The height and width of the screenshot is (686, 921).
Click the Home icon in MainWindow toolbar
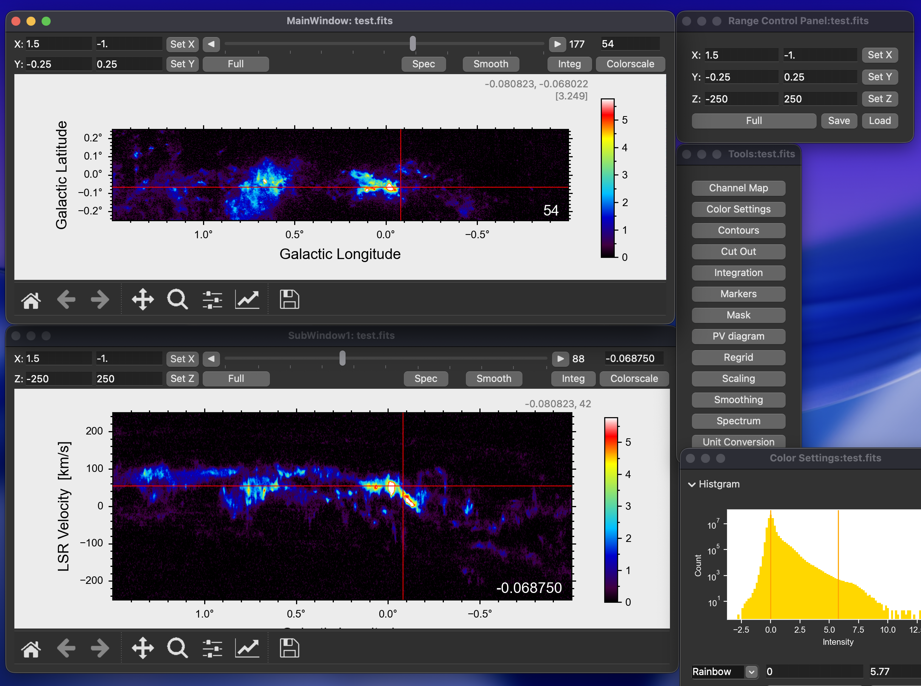[31, 300]
